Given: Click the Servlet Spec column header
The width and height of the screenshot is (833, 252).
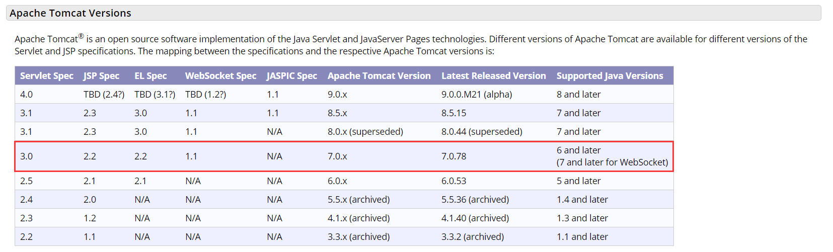Looking at the screenshot, I should click(x=47, y=76).
